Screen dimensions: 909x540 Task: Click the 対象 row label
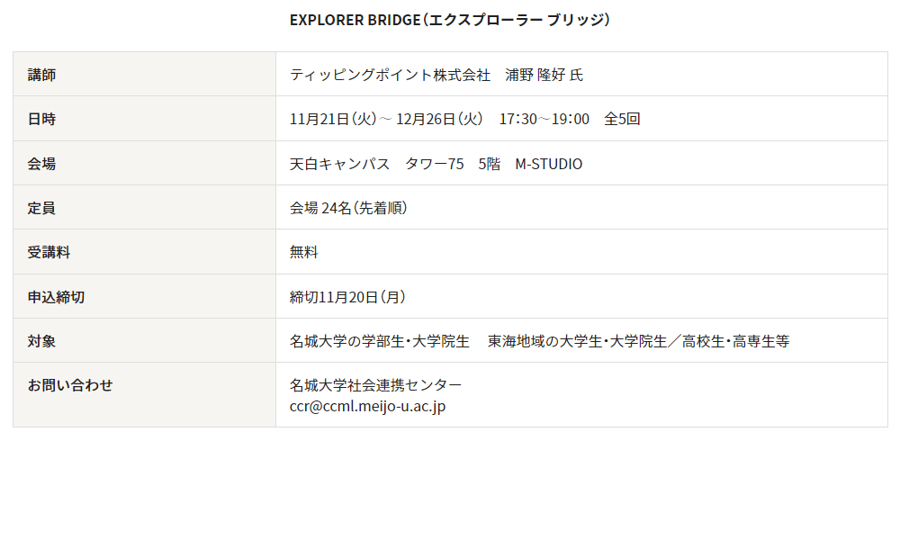(41, 342)
